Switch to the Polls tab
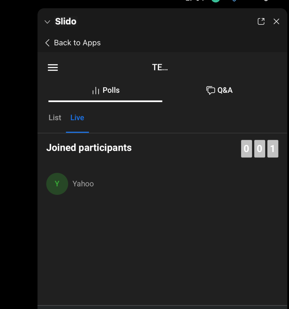289x309 pixels. tap(111, 90)
